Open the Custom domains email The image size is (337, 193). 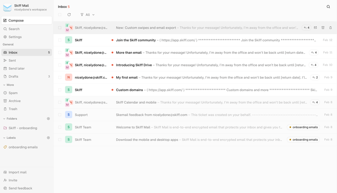coord(195,90)
